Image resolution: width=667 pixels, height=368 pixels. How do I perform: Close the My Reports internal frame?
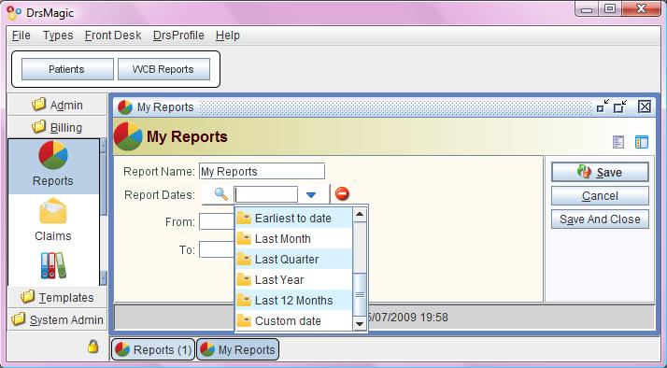645,106
